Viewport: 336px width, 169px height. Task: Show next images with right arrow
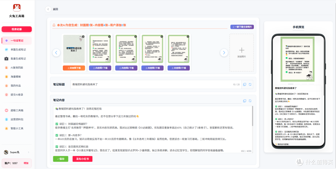[x=224, y=53]
